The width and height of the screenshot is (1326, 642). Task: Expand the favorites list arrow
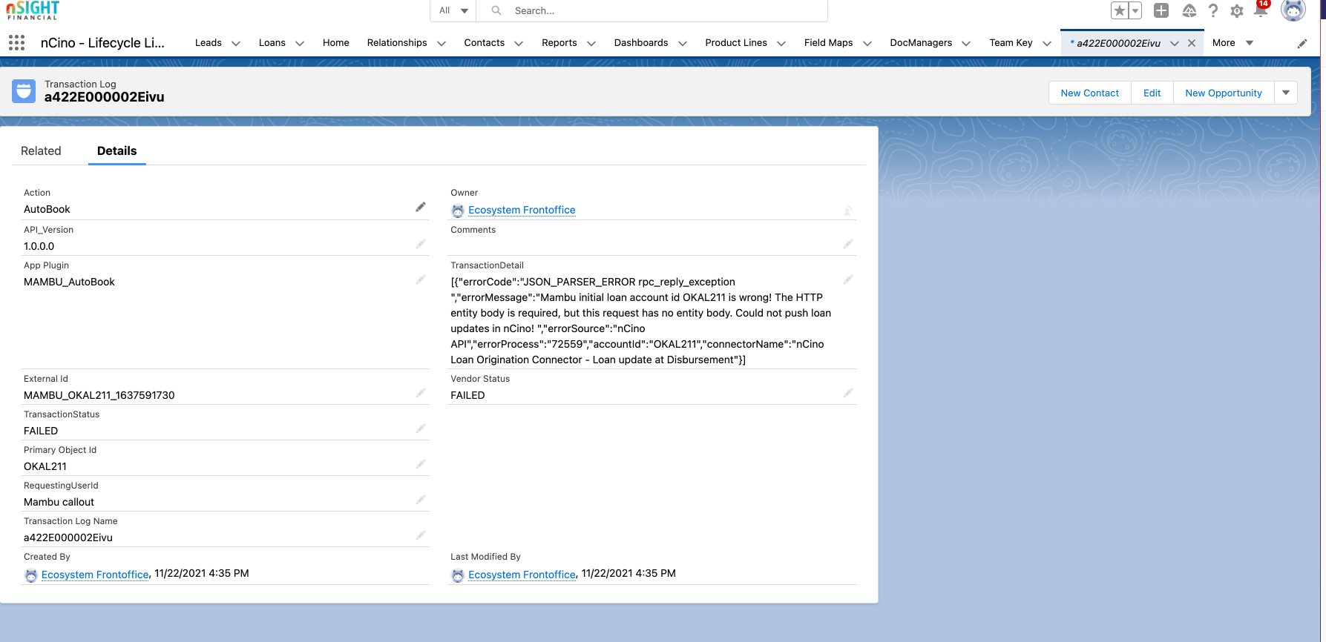(x=1135, y=10)
